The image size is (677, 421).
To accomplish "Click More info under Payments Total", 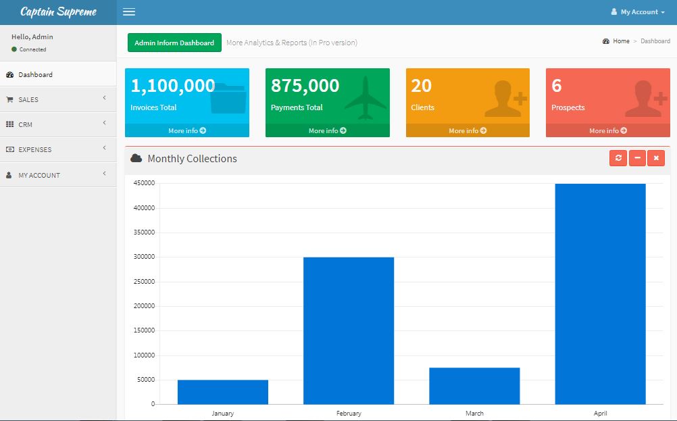I will [328, 130].
